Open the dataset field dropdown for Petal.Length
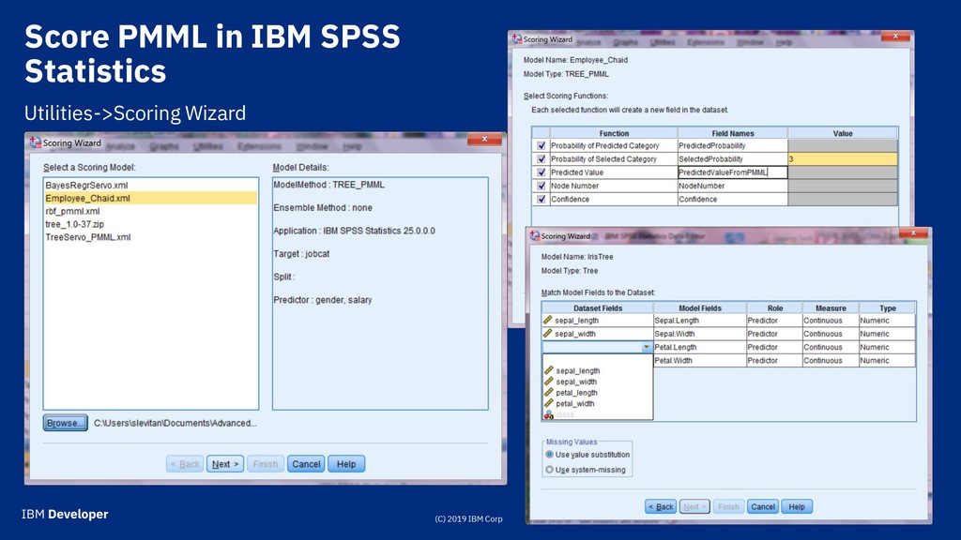 (x=647, y=347)
